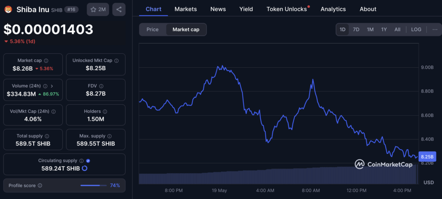442x199 pixels.
Task: Open the Yield tab
Action: tap(246, 9)
